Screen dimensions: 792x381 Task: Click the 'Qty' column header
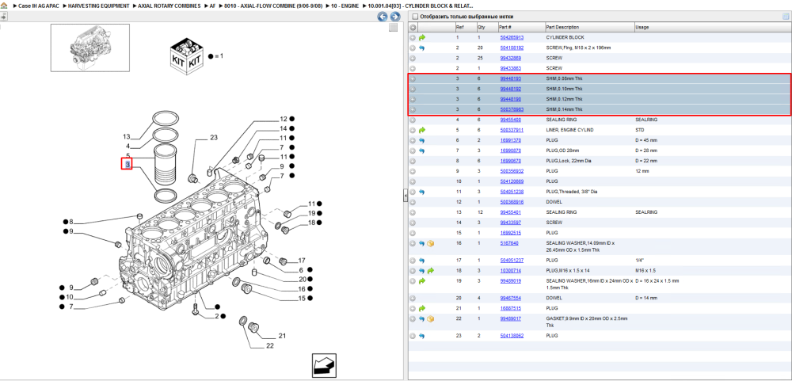click(482, 27)
